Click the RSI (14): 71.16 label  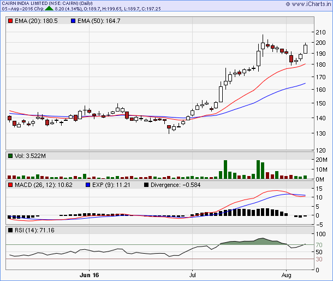click(x=34, y=230)
